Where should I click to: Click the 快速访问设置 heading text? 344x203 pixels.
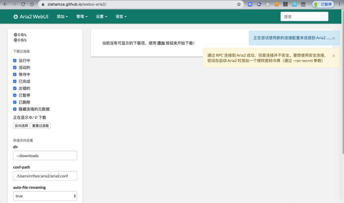(x=23, y=140)
